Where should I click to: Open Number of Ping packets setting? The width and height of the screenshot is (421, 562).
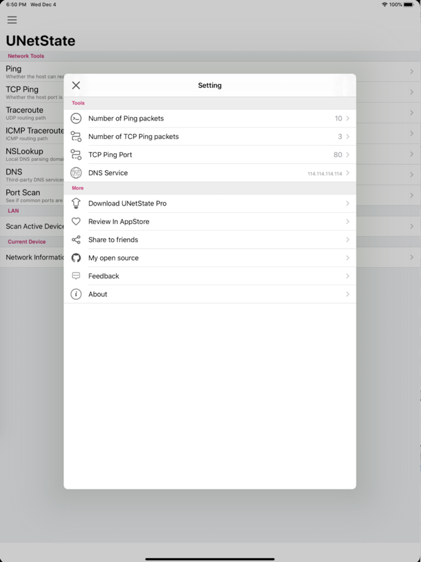210,119
